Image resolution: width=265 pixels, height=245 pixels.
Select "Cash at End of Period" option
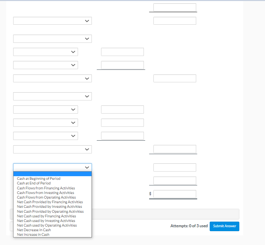34,183
